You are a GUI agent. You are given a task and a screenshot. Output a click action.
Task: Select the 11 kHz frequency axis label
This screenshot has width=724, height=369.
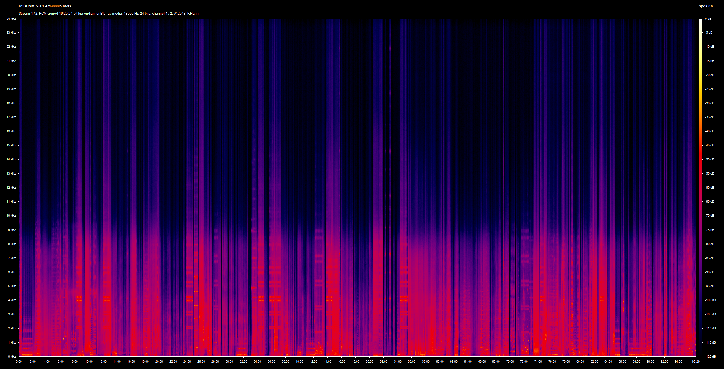[11, 201]
